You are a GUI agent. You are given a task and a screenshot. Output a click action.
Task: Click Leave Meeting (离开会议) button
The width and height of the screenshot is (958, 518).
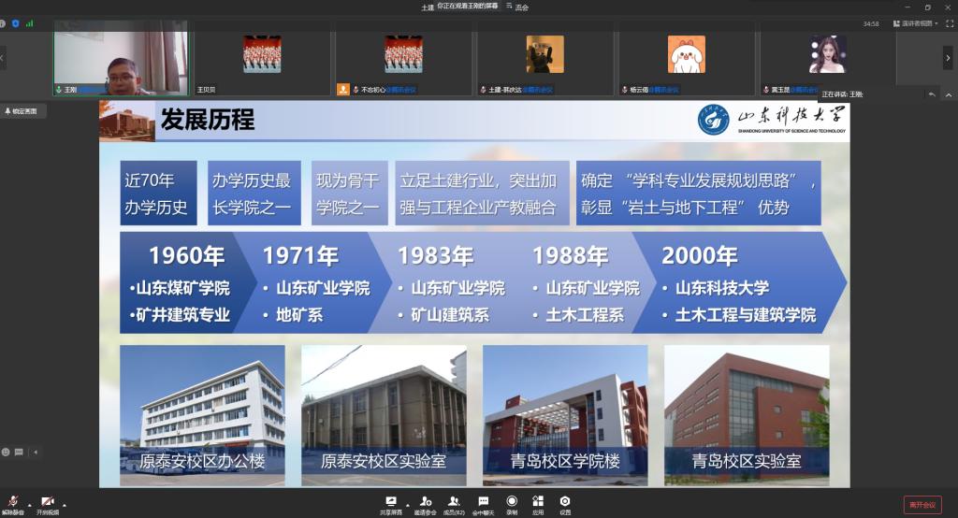click(922, 504)
